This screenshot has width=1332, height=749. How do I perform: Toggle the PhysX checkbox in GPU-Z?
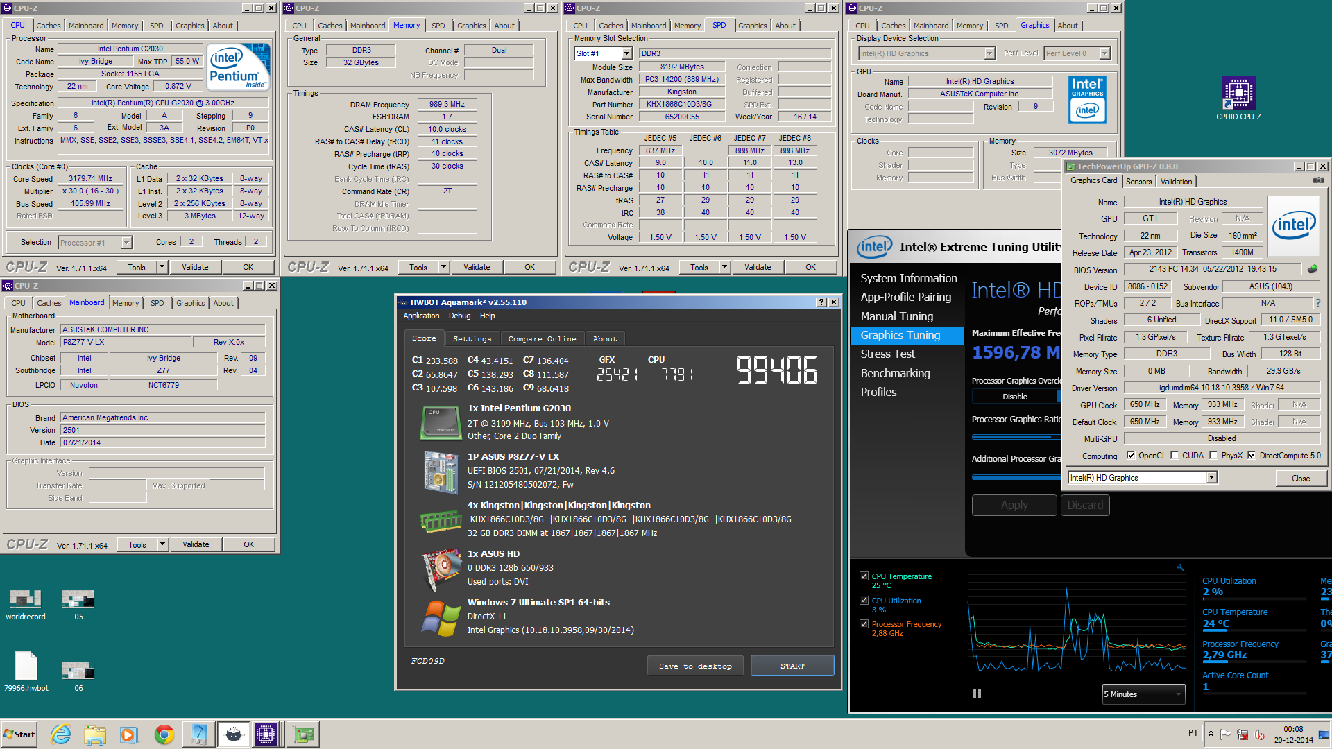(x=1213, y=456)
